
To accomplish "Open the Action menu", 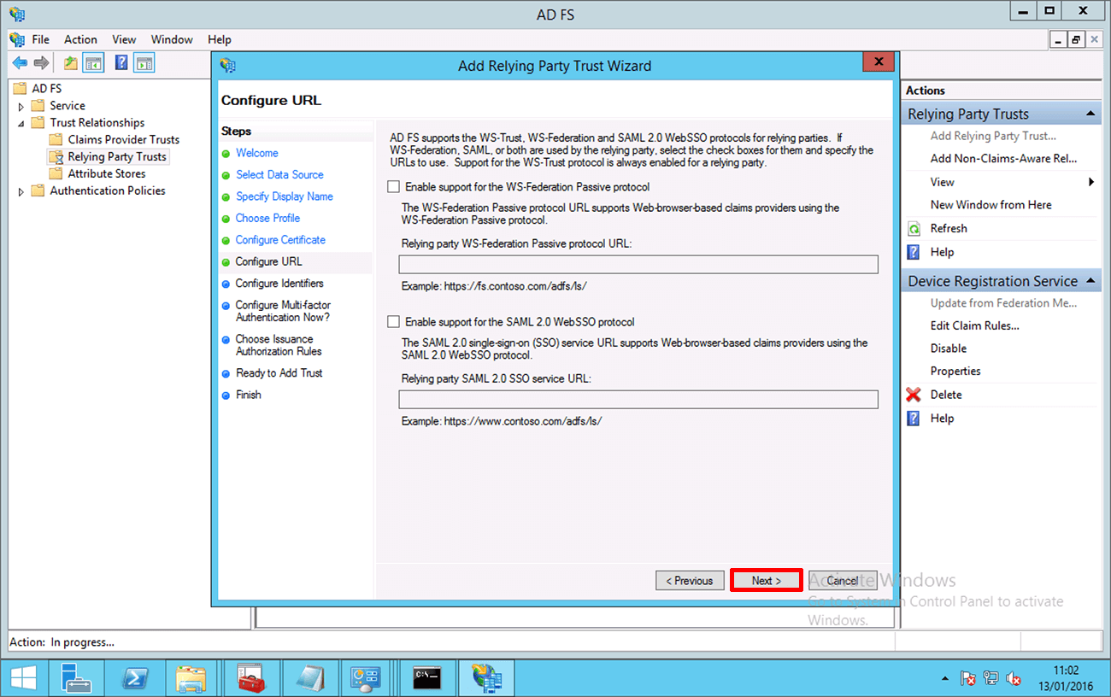I will click(x=80, y=39).
